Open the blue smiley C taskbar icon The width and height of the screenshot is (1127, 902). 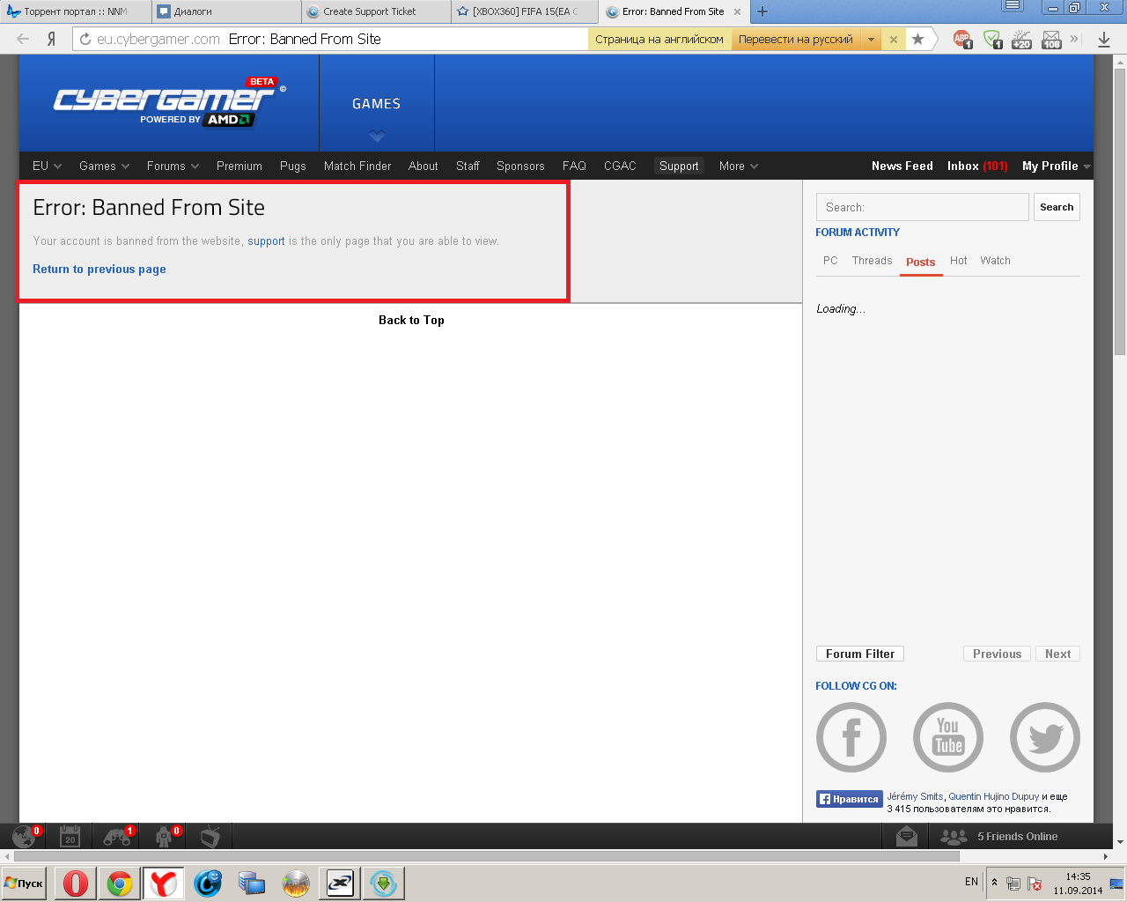pyautogui.click(x=208, y=883)
